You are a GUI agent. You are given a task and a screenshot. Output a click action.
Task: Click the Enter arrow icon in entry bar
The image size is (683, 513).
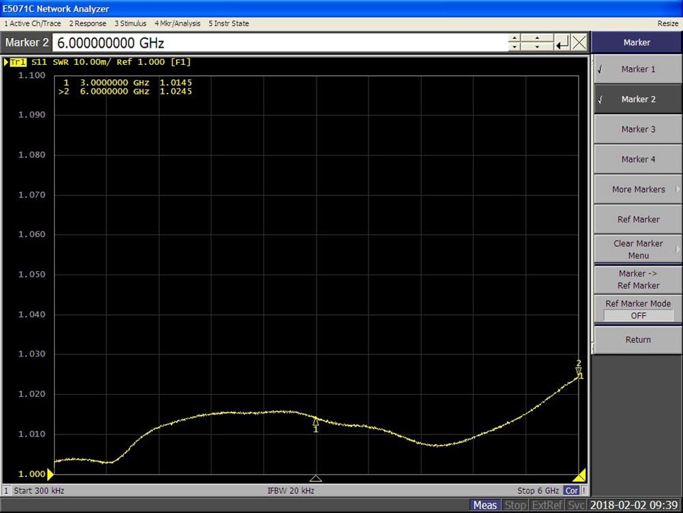pos(562,43)
